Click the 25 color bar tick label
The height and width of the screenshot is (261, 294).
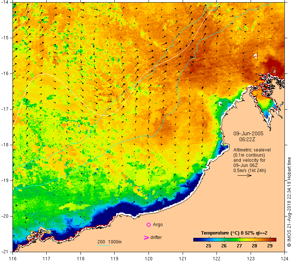[x=208, y=246]
